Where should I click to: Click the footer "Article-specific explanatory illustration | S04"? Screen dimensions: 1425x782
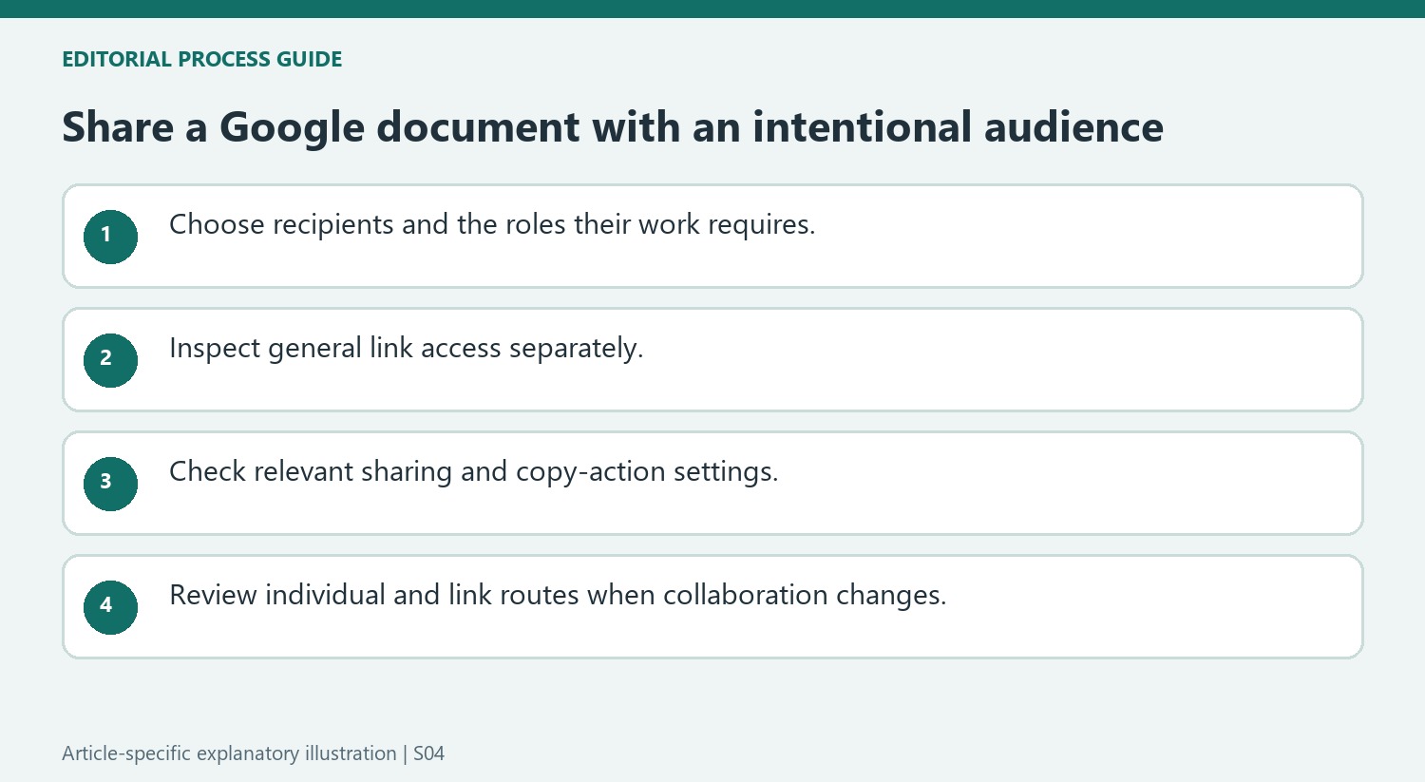pyautogui.click(x=254, y=753)
